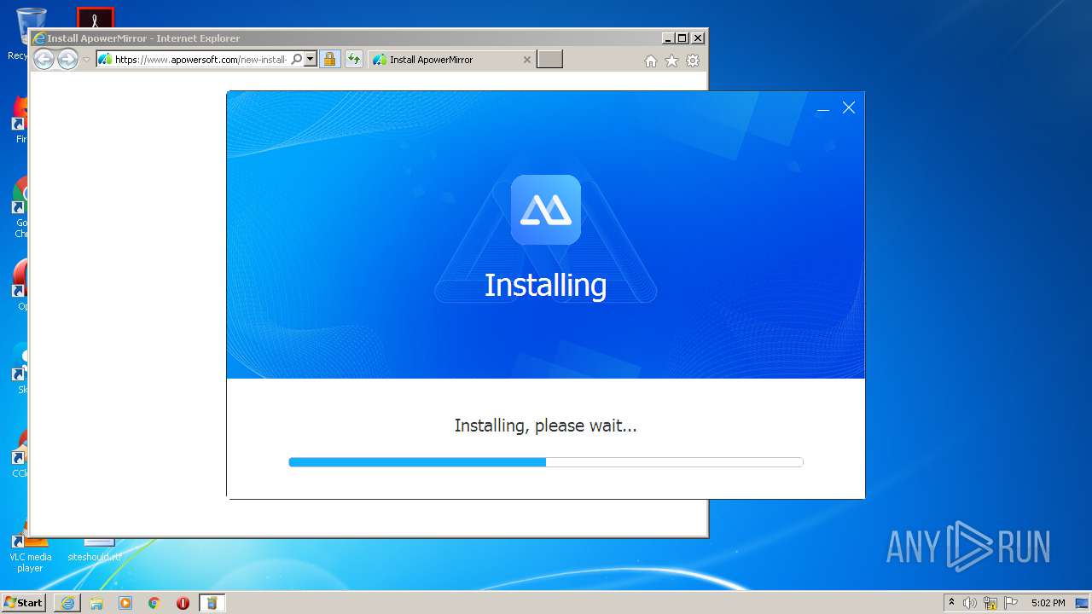This screenshot has height=614, width=1092.
Task: Click the security lock icon in Internet Explorer
Action: tap(330, 60)
